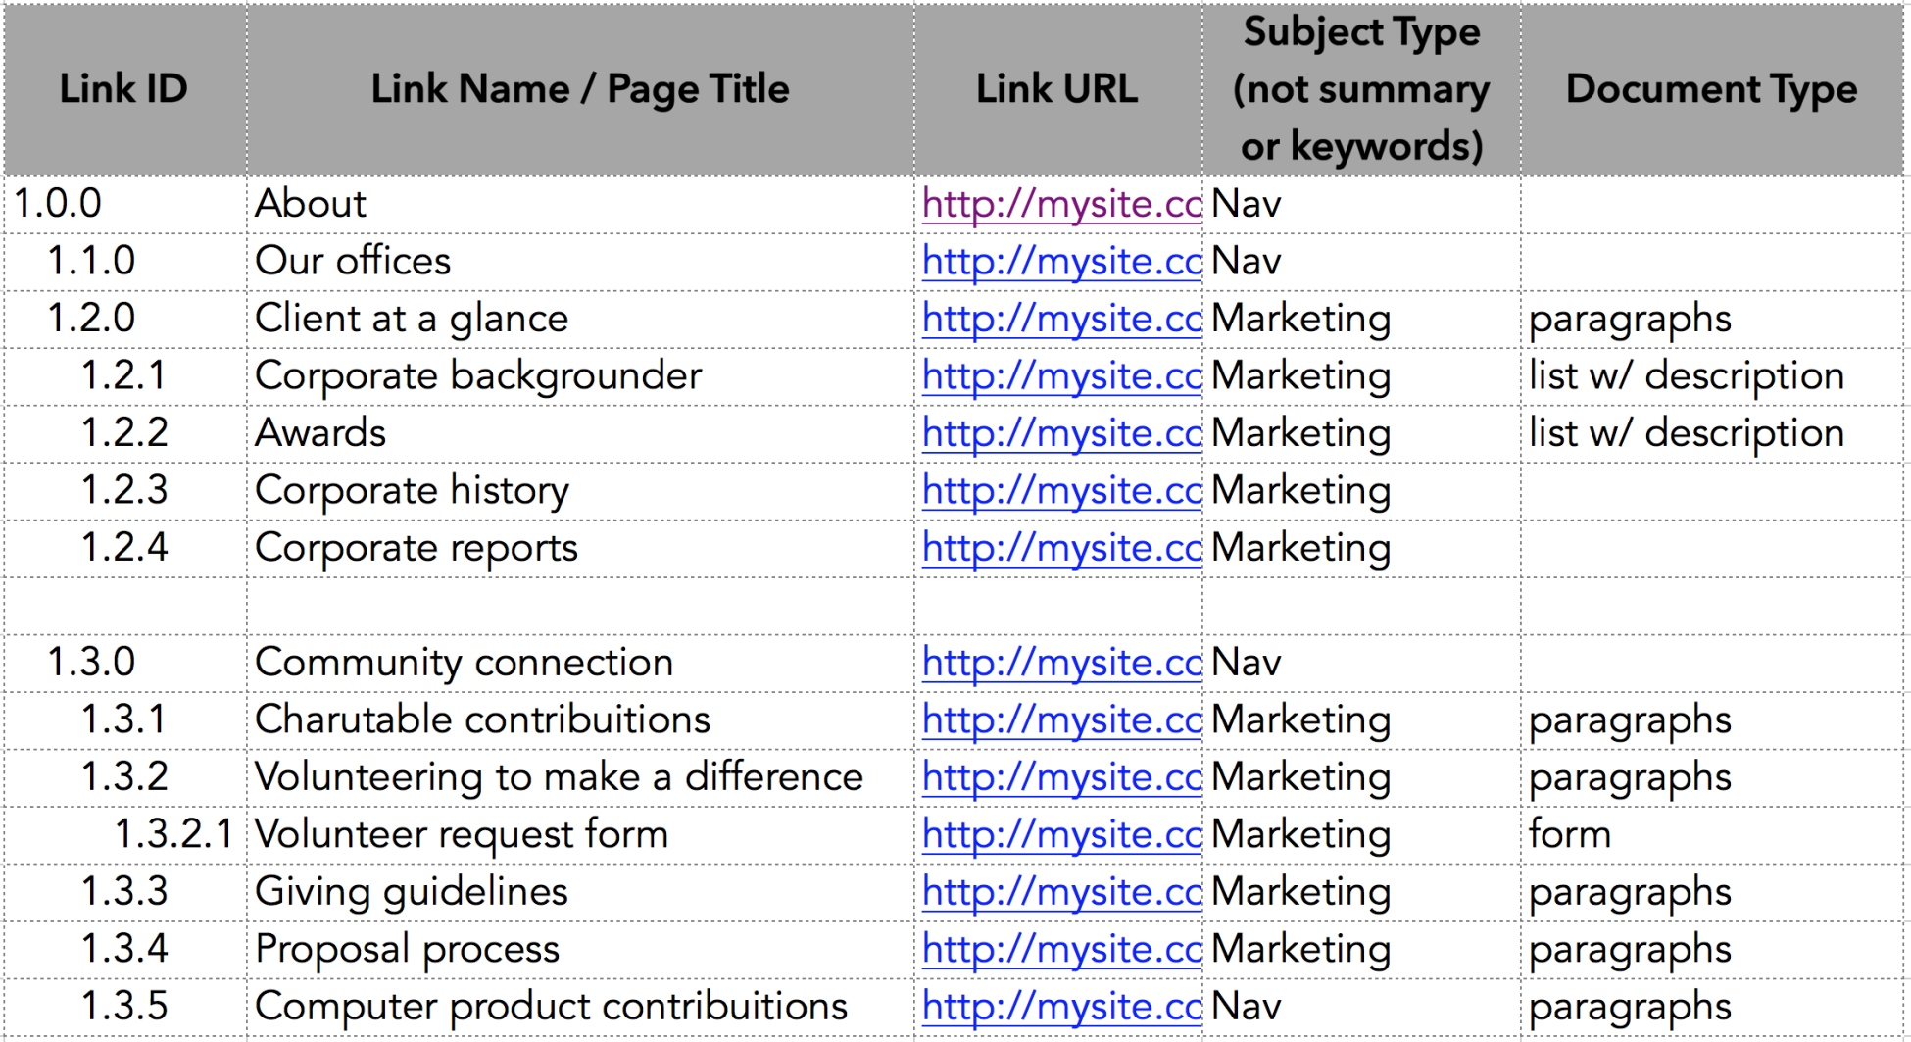The image size is (1911, 1042).
Task: Open the link for Corporate backgrounder
Action: (1061, 376)
